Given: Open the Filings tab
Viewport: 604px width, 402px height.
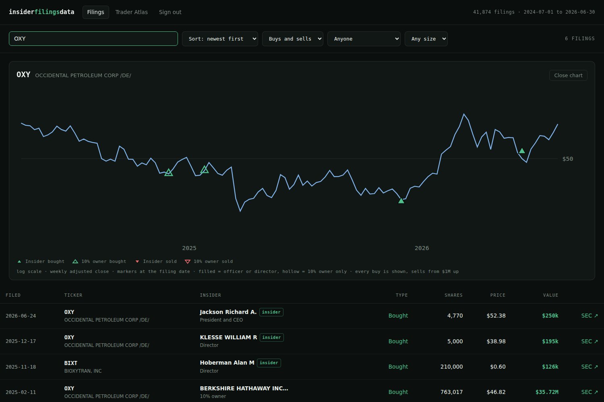Looking at the screenshot, I should [96, 12].
